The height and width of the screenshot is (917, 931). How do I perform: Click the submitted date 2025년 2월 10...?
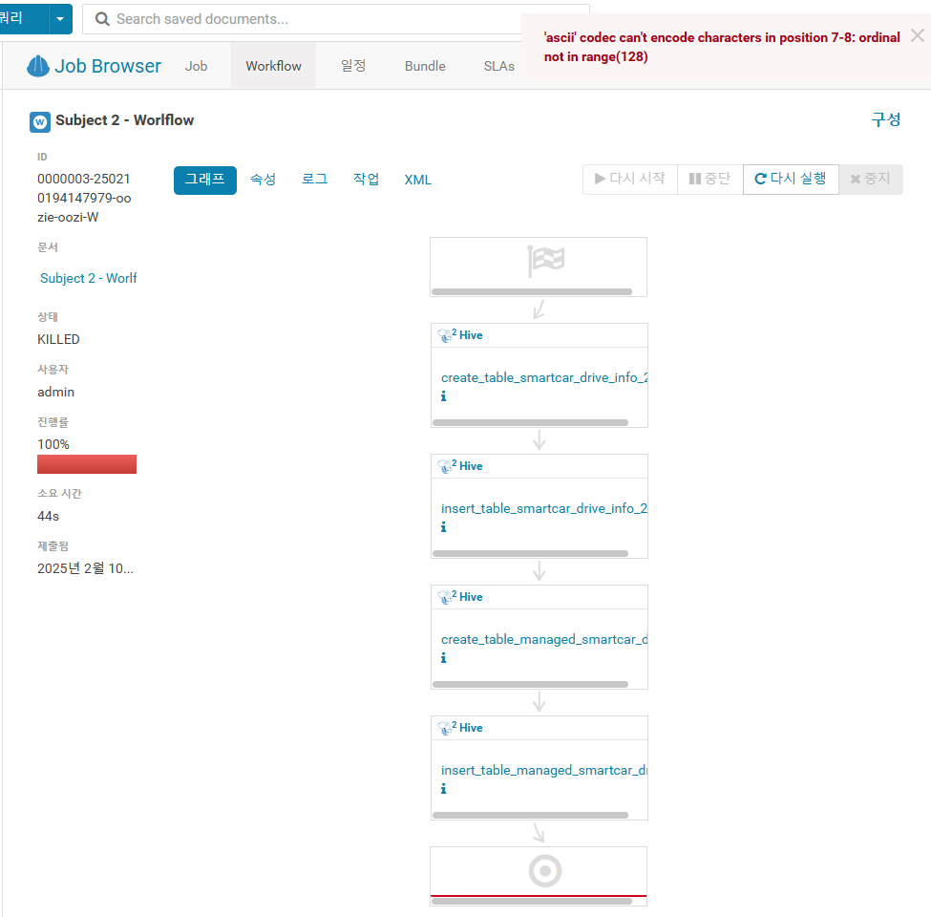pyautogui.click(x=86, y=568)
